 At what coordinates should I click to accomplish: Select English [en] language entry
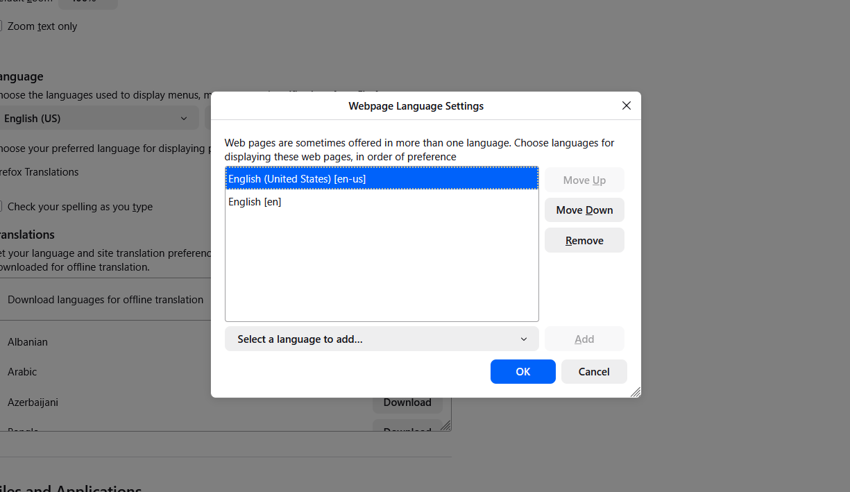pyautogui.click(x=382, y=201)
